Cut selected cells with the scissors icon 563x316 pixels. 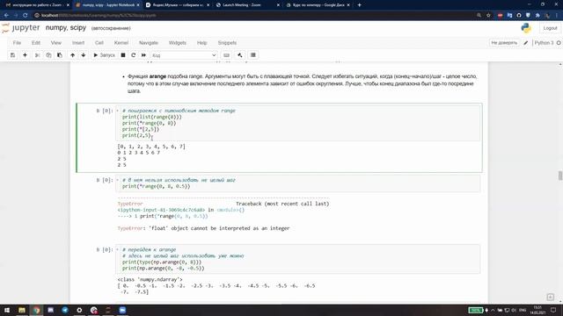click(x=37, y=55)
